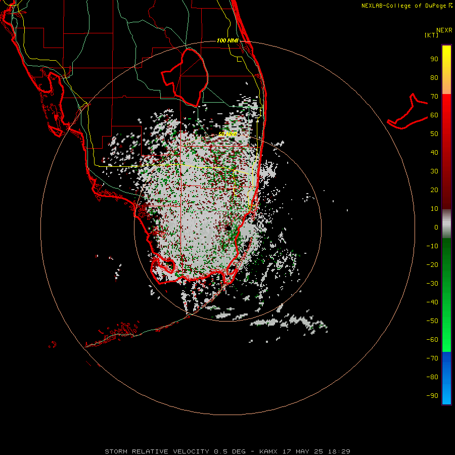Image resolution: width=455 pixels, height=455 pixels.
Task: Click the Storm Relative Velocity caption at bottom
Action: [x=227, y=451]
